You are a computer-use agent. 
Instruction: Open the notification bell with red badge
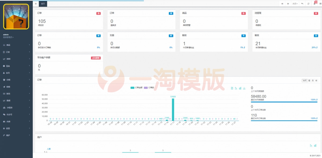[x=314, y=3]
